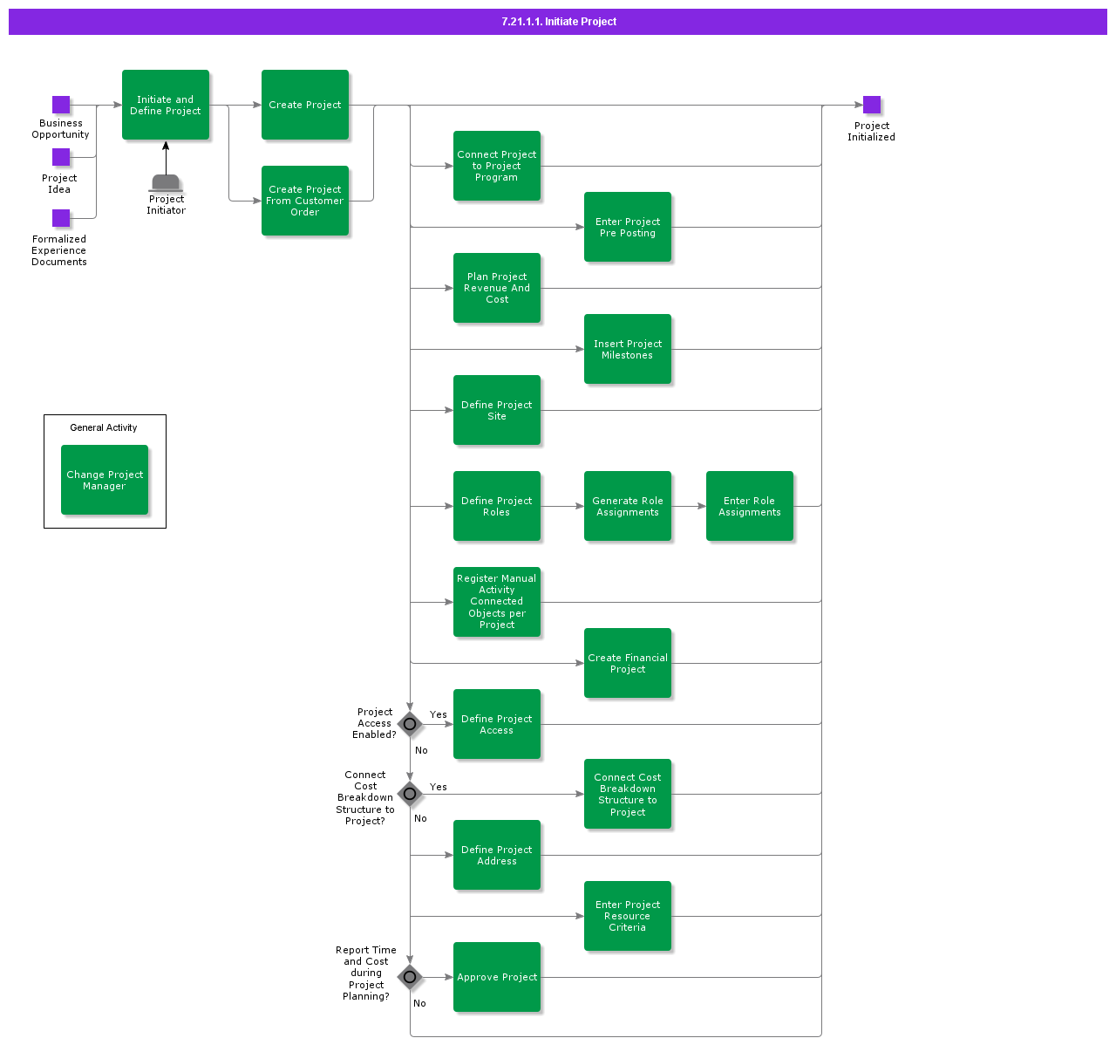1116x1045 pixels.
Task: Open the Generate Role Assignments box
Action: 628,506
